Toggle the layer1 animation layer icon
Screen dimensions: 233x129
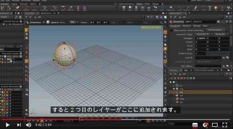click(x=2, y=59)
